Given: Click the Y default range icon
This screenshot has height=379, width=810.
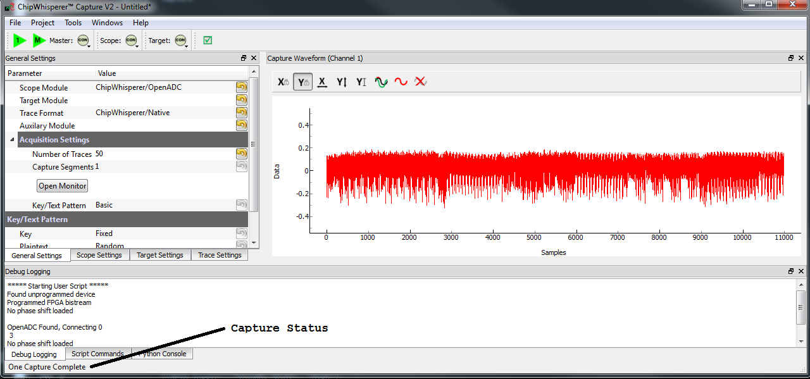Looking at the screenshot, I should click(x=361, y=82).
